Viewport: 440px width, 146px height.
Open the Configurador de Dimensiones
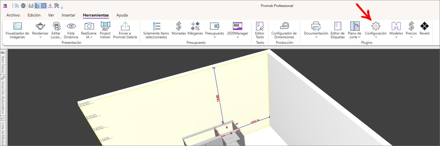click(284, 30)
